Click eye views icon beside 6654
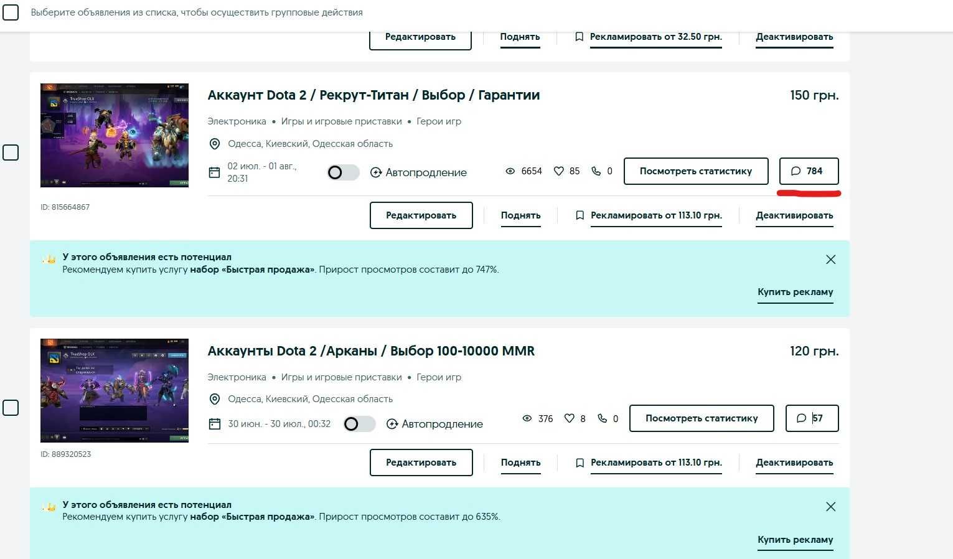The height and width of the screenshot is (559, 953). tap(510, 171)
